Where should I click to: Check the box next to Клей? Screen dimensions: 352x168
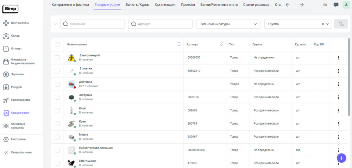[57, 111]
